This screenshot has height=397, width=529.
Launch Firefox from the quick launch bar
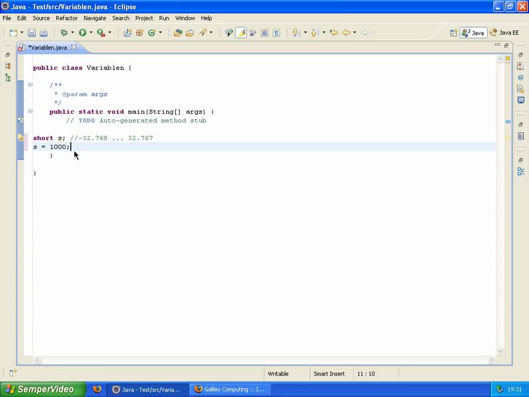97,389
